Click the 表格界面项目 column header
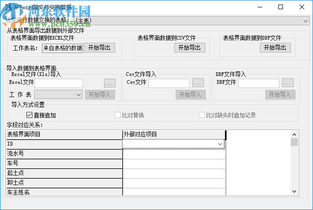Viewport: 313px width, 210px height. pos(64,134)
